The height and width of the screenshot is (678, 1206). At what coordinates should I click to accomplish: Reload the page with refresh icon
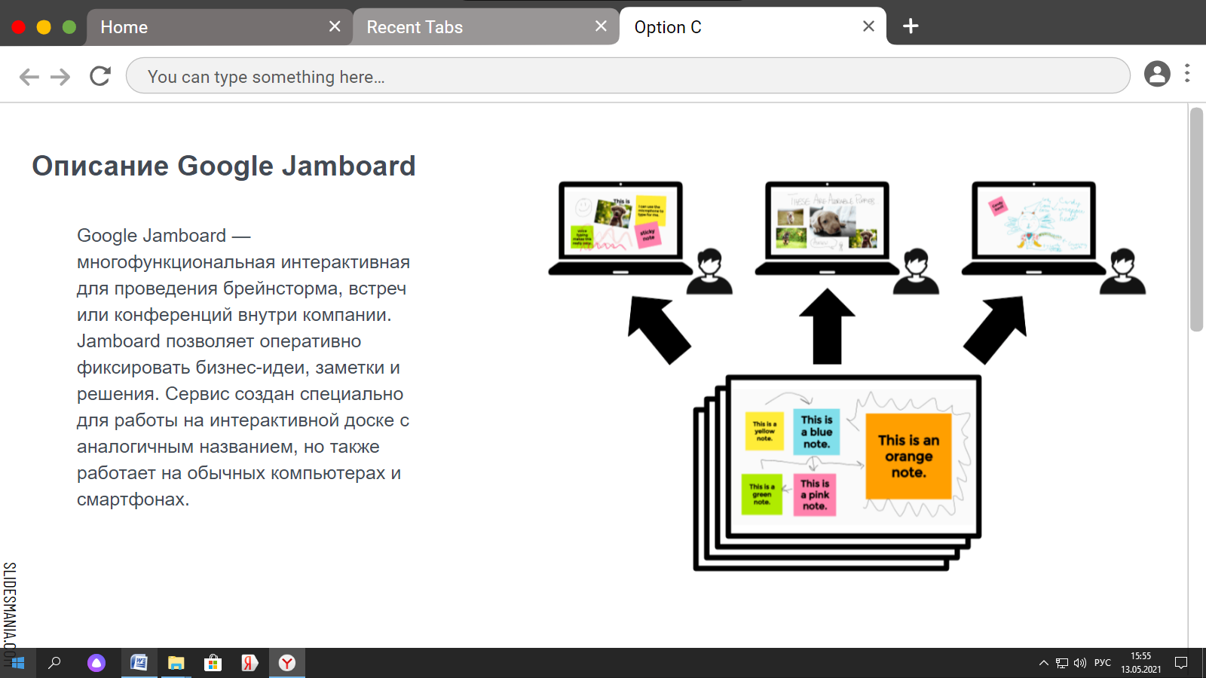(x=100, y=76)
